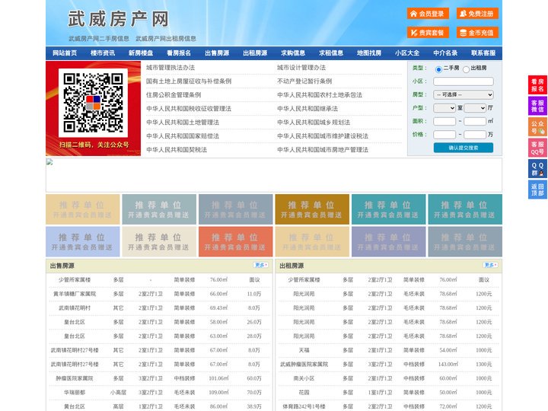Image resolution: width=548 pixels, height=411 pixels.
Task: Select the 出租房 radio button
Action: [466, 69]
